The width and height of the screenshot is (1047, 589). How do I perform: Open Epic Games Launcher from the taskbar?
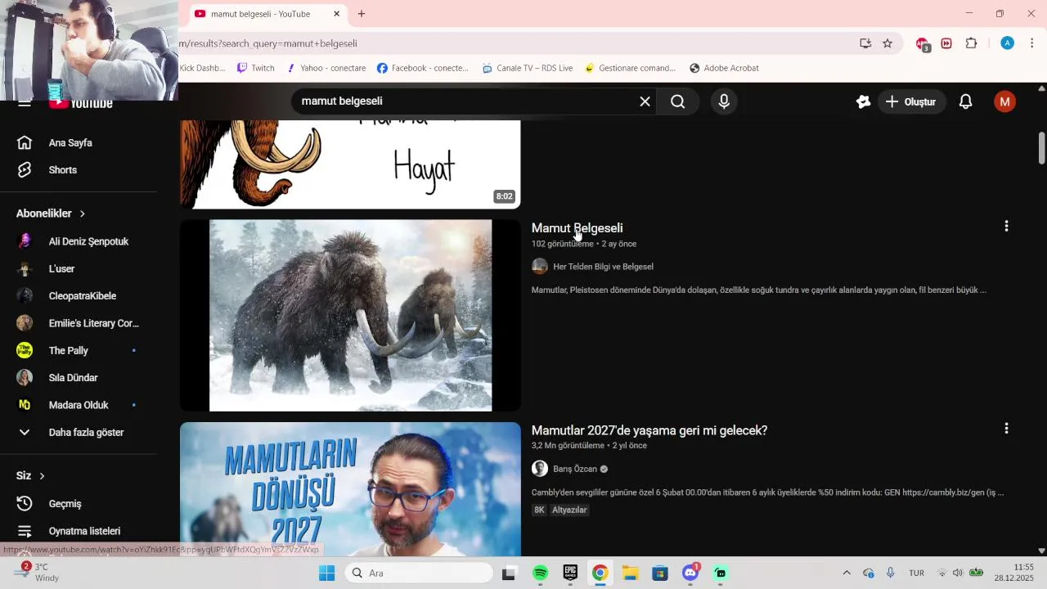coord(570,573)
